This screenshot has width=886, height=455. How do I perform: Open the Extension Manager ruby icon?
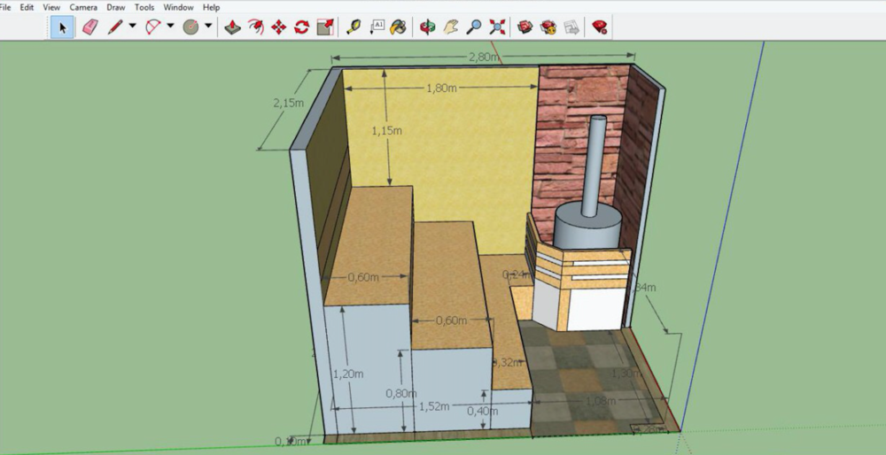tap(600, 27)
